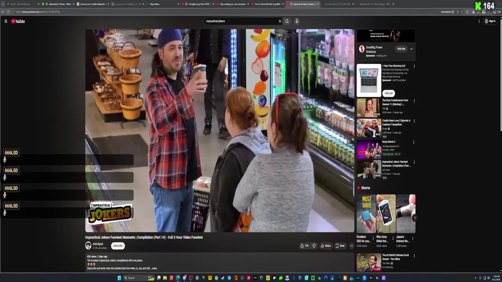Reload the current page
Image resolution: width=502 pixels, height=282 pixels.
coord(8,12)
